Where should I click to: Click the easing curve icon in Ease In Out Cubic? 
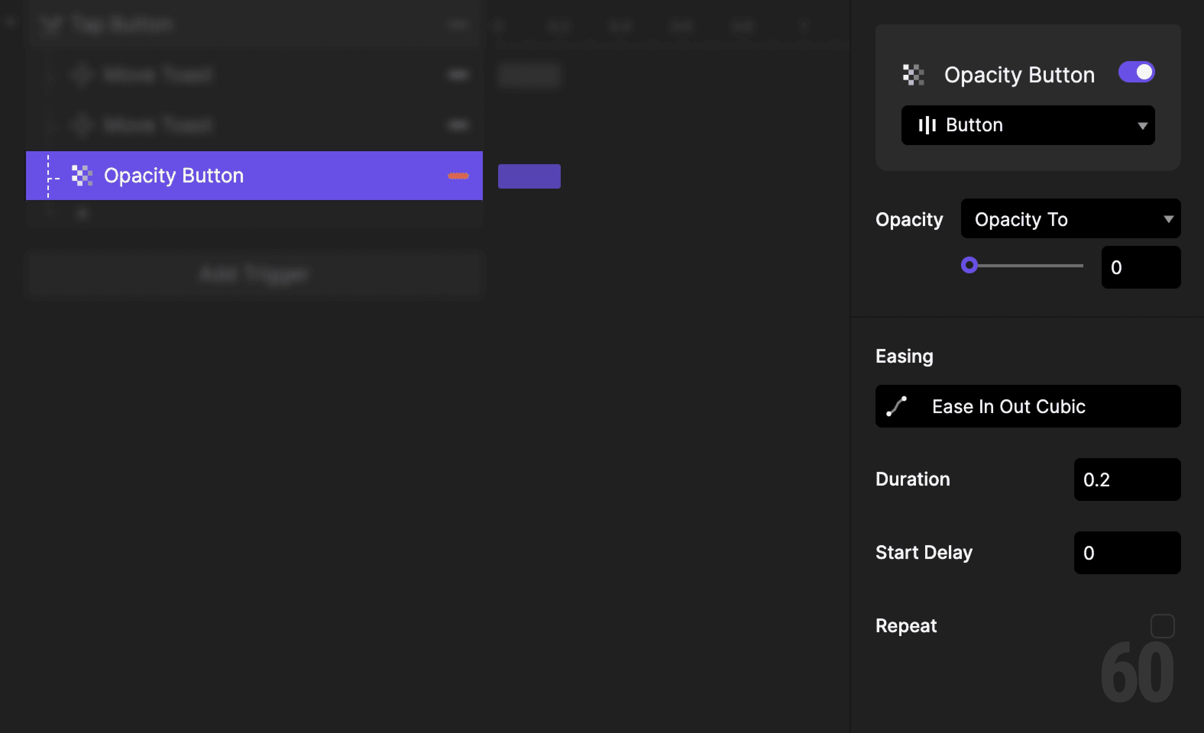point(897,406)
